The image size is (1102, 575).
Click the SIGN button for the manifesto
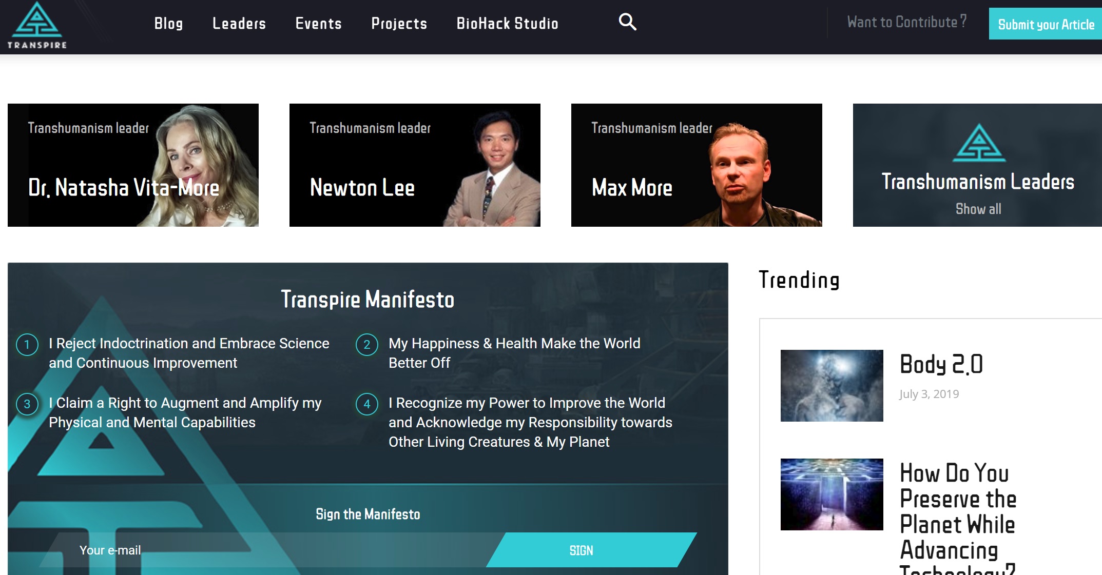pyautogui.click(x=581, y=550)
